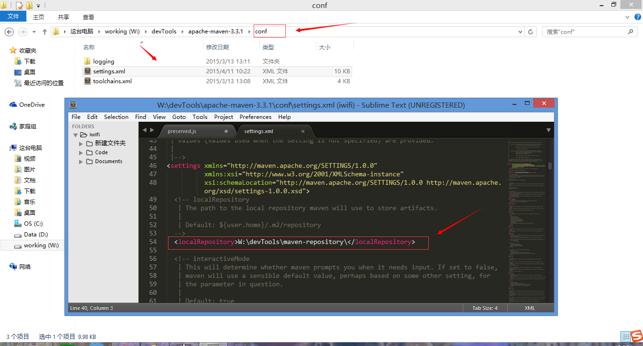
Task: Click XML syntax selector in Sublime status bar
Action: click(x=530, y=308)
